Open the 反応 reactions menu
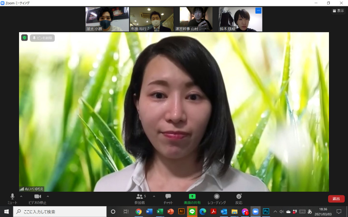Viewport: 348px width, 217px height. [239, 197]
